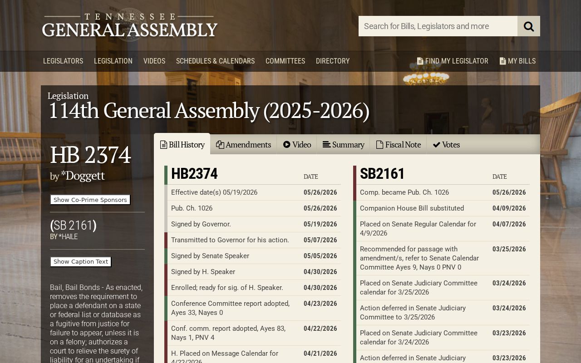Open sponsor Haile's profile link
The height and width of the screenshot is (363, 581).
point(68,237)
